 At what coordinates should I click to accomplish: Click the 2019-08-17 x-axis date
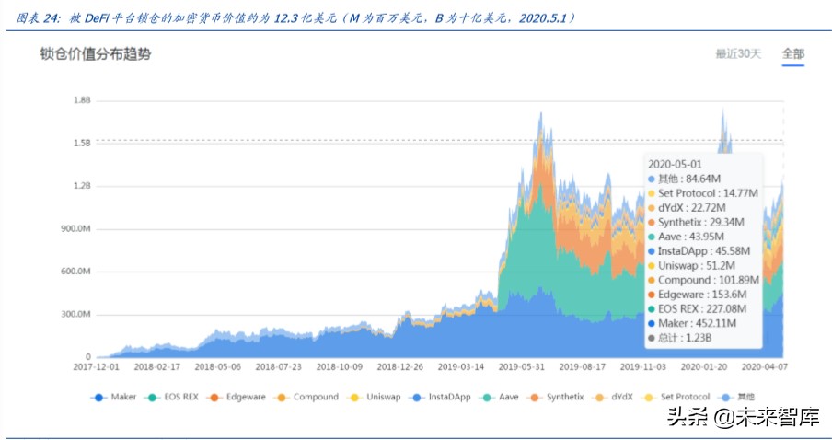(x=583, y=366)
